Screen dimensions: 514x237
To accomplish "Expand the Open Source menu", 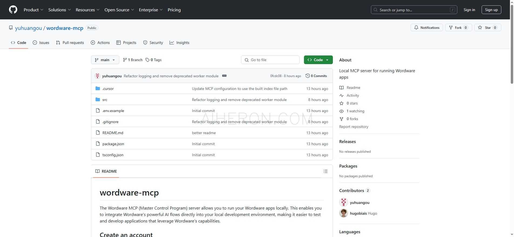I will [x=119, y=10].
